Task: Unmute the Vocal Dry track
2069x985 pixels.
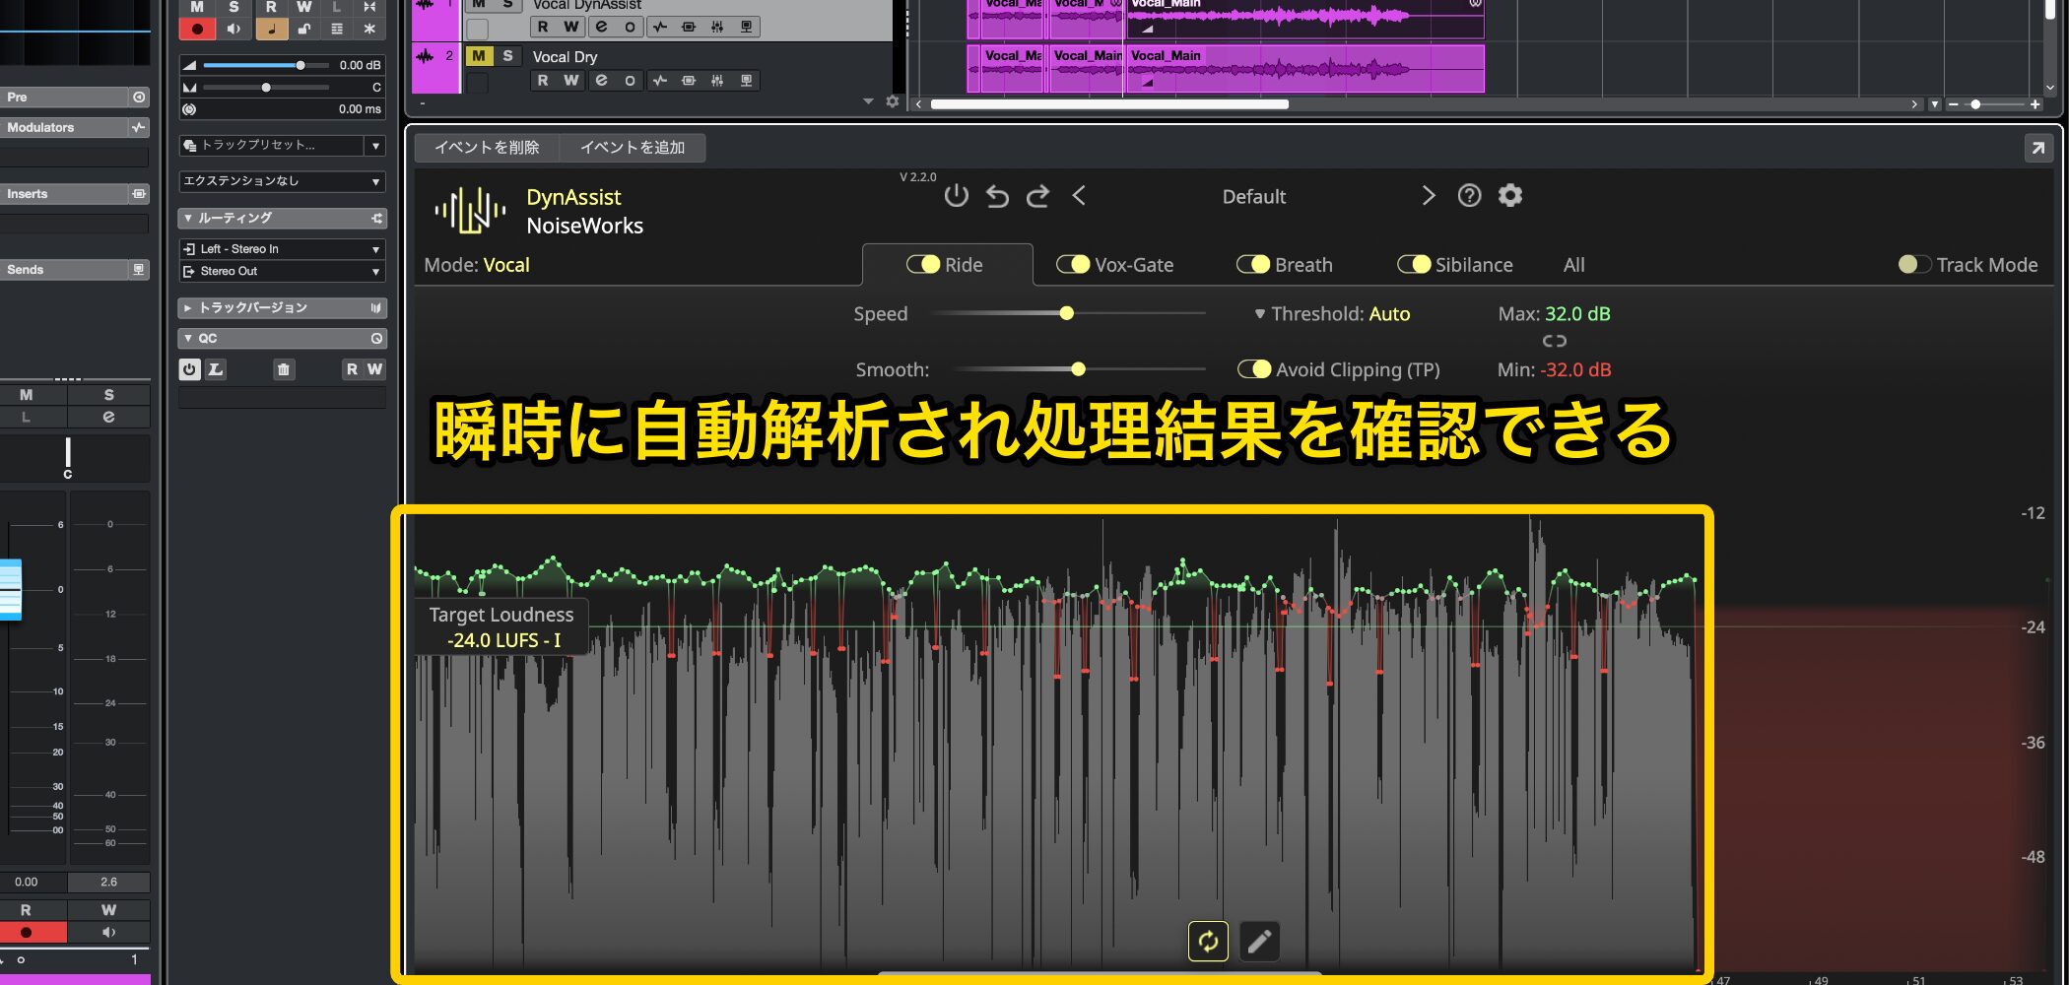Action: [479, 56]
